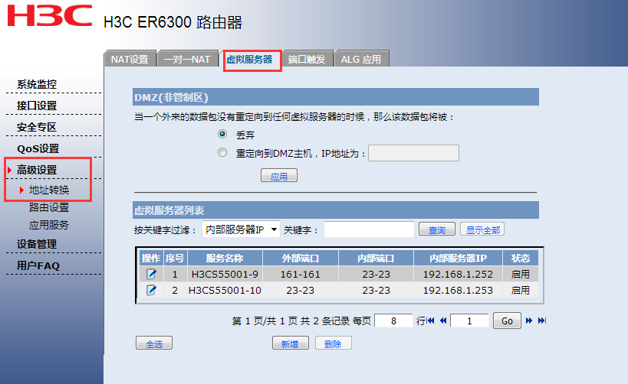Switch to the NAT设置 tab
This screenshot has height=384, width=628.
tap(130, 59)
